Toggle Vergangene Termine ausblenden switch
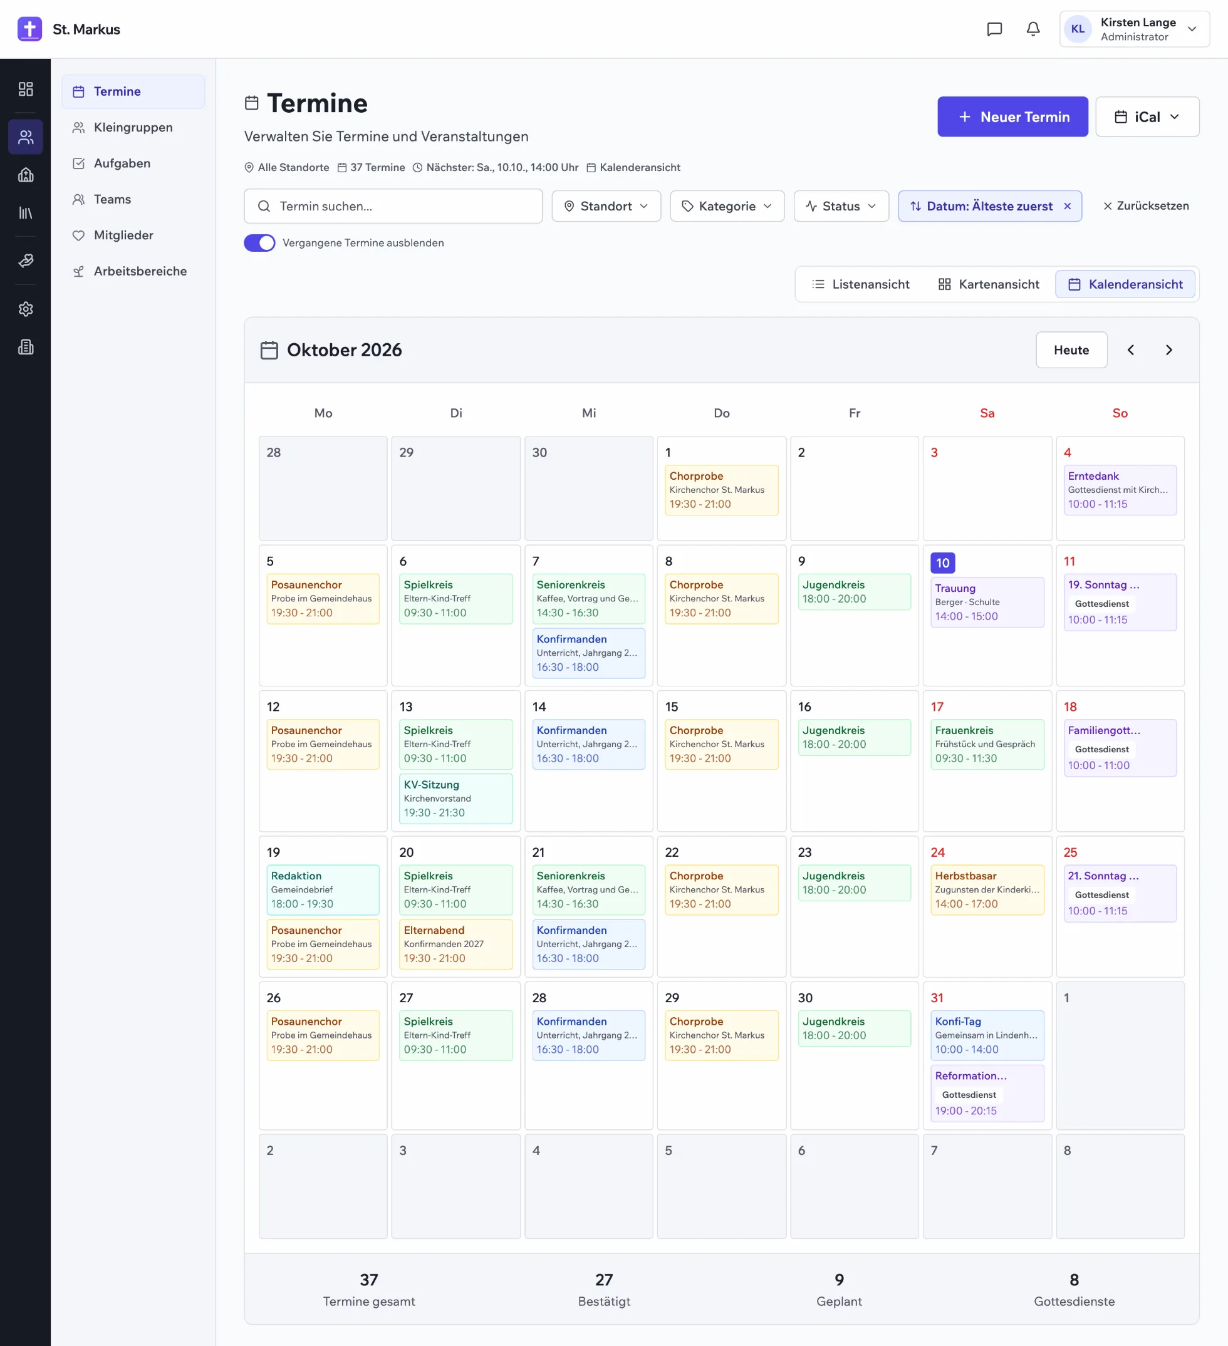 tap(259, 242)
